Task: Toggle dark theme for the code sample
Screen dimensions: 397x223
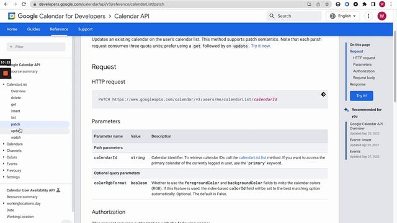Action: 323,94
